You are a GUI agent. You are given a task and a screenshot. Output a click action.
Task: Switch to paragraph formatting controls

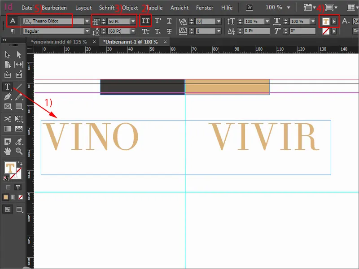[x=13, y=31]
